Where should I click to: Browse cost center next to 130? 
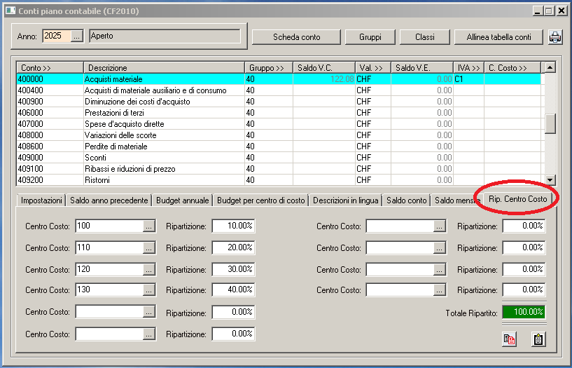pyautogui.click(x=149, y=290)
